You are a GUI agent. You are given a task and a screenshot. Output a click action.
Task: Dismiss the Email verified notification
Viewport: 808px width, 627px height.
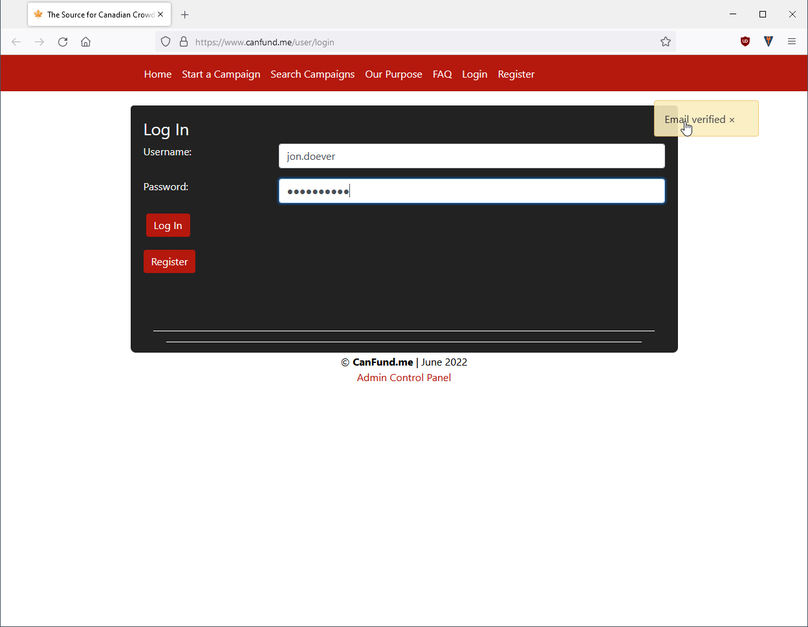(732, 120)
